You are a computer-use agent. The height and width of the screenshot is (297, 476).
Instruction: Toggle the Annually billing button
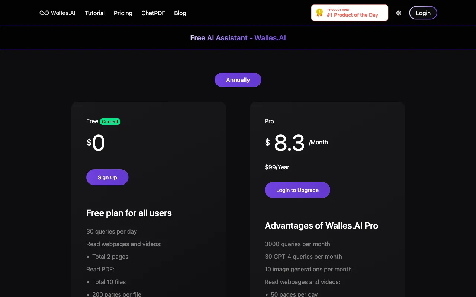(238, 80)
